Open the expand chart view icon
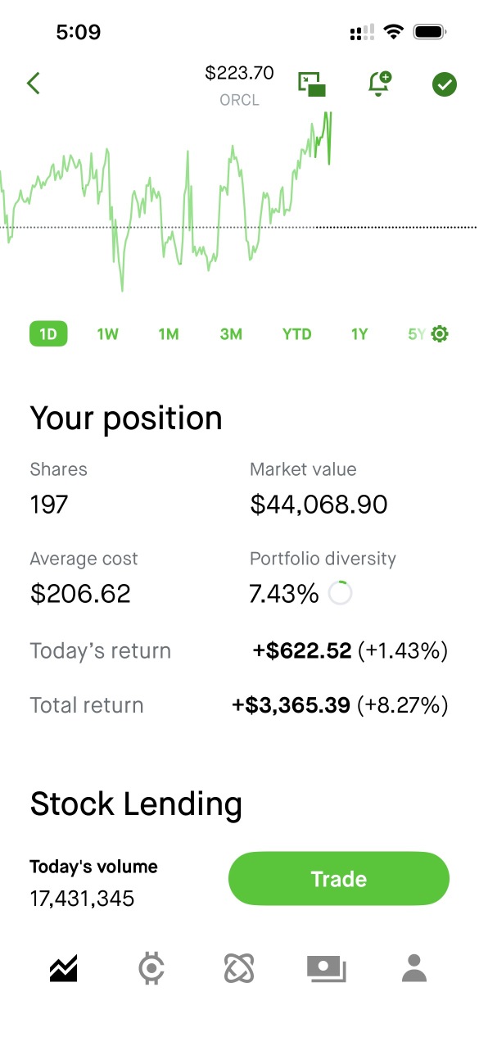Image resolution: width=479 pixels, height=1037 pixels. pos(312,84)
